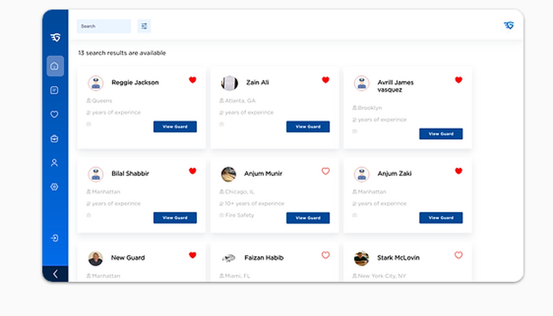Favorite Anjum Munir using the heart
The image size is (553, 316).
click(x=326, y=171)
